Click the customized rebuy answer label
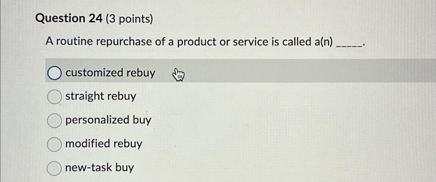Viewport: 436px width, 182px height. pyautogui.click(x=110, y=72)
